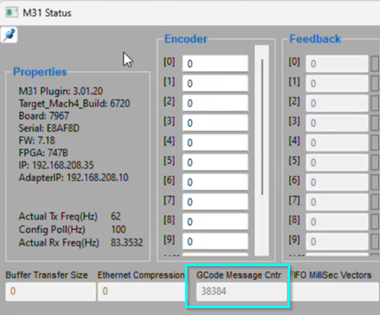Screen dimensions: 380x315
Task: Click Feedback [4] value field
Action: tap(337, 143)
